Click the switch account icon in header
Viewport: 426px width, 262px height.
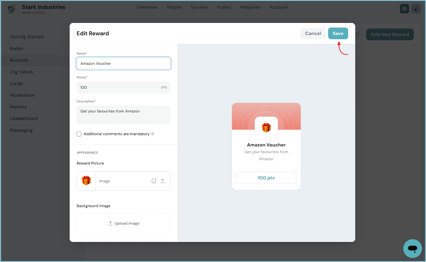point(404,9)
